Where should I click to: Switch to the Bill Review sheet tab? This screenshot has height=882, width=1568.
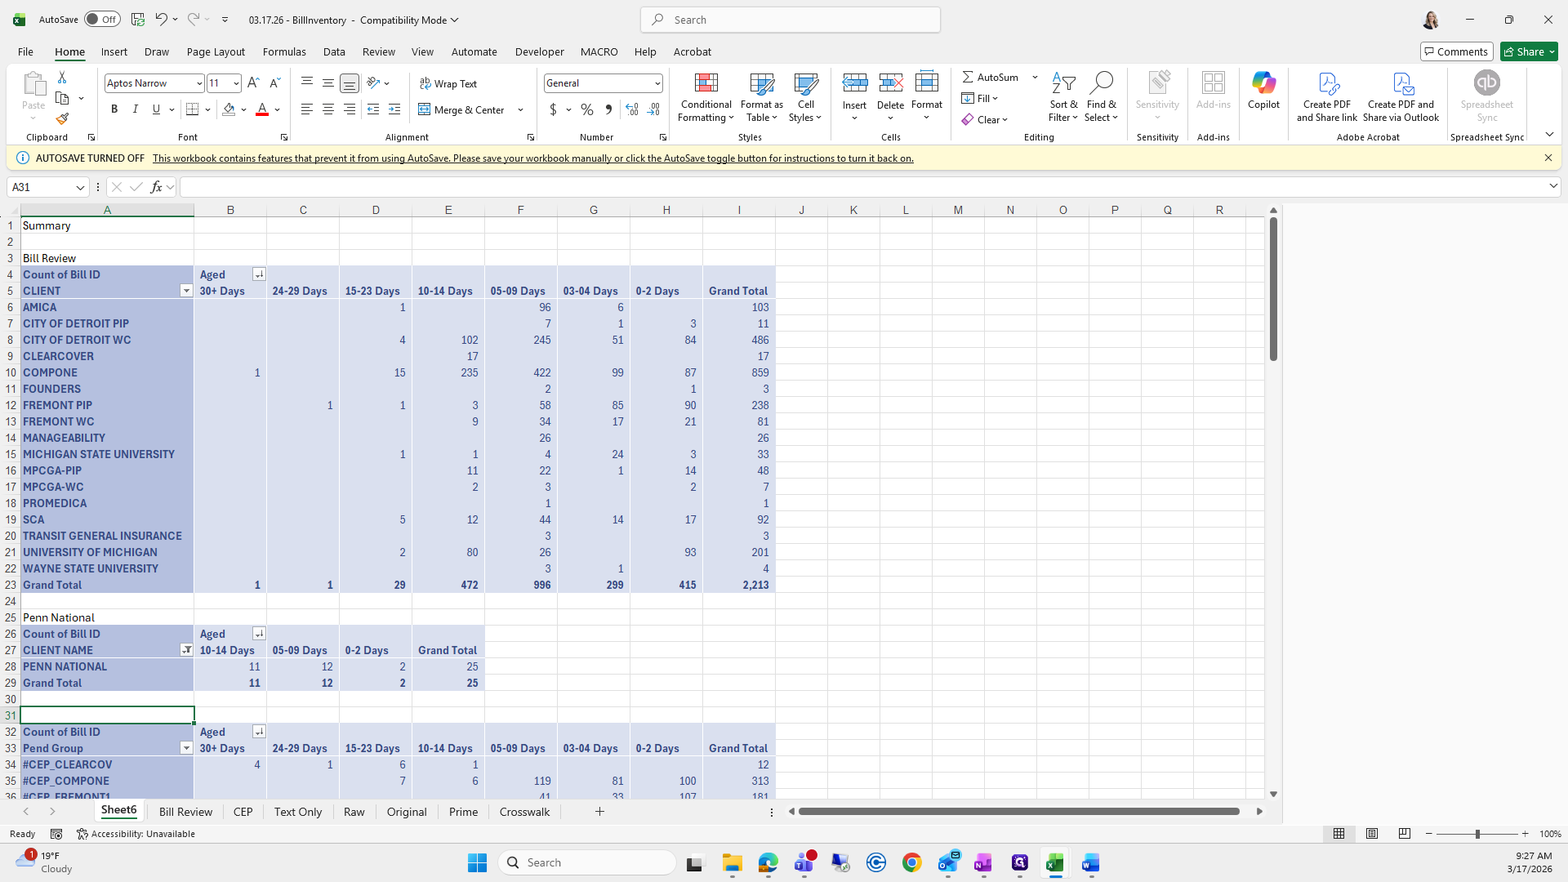[185, 812]
